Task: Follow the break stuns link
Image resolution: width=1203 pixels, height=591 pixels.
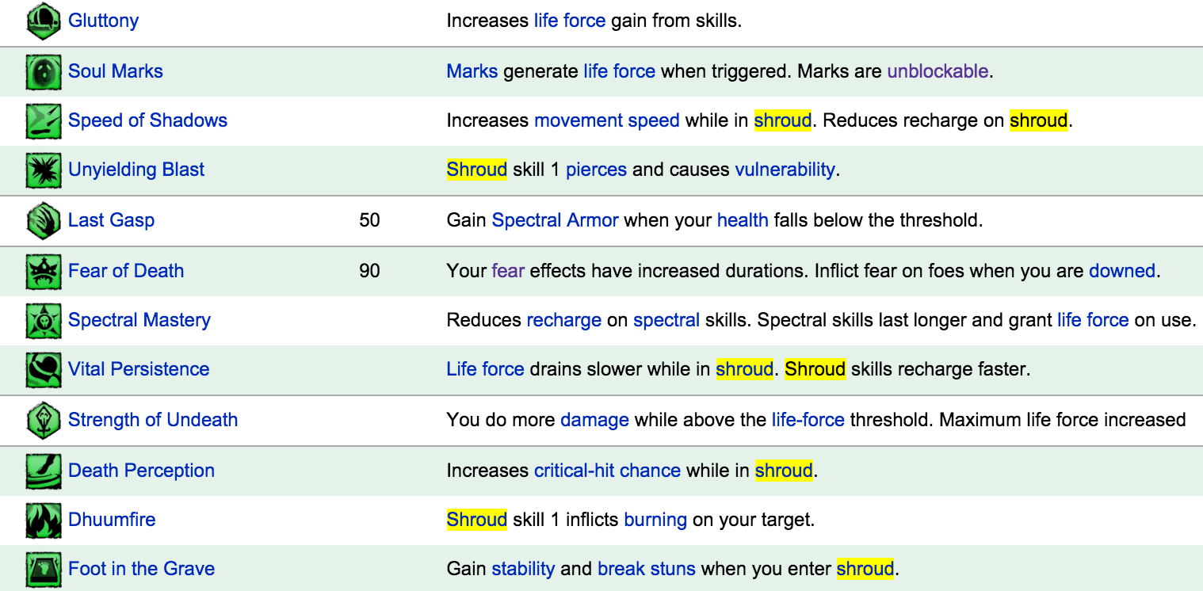Action: point(647,569)
